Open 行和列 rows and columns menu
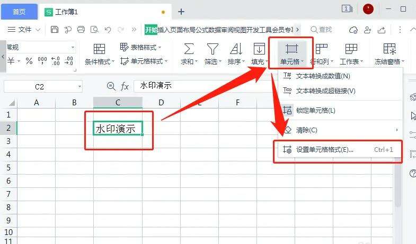The width and height of the screenshot is (416, 244). tap(322, 55)
